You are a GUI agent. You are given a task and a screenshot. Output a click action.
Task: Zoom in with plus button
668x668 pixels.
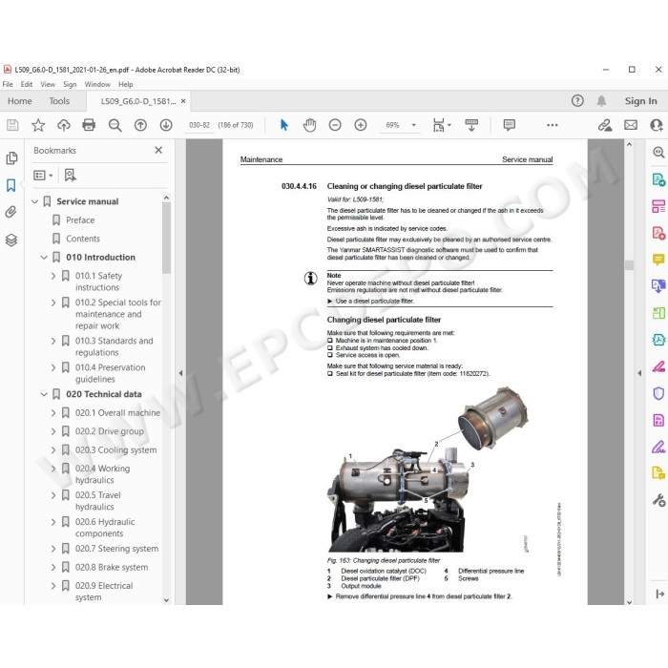click(361, 125)
